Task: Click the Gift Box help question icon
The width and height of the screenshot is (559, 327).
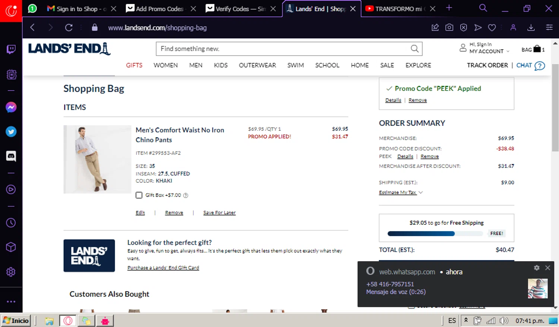Action: point(186,195)
